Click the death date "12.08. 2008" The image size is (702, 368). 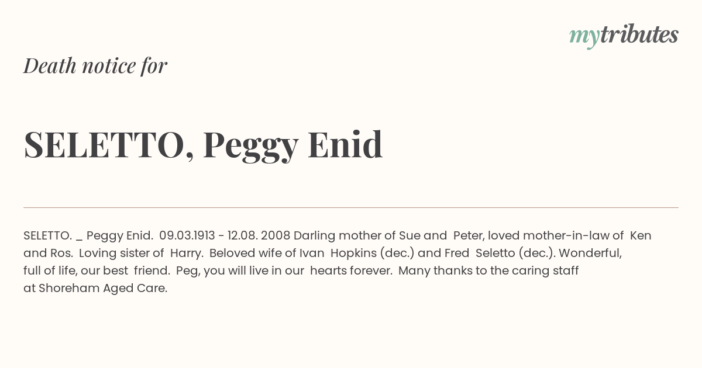(258, 236)
